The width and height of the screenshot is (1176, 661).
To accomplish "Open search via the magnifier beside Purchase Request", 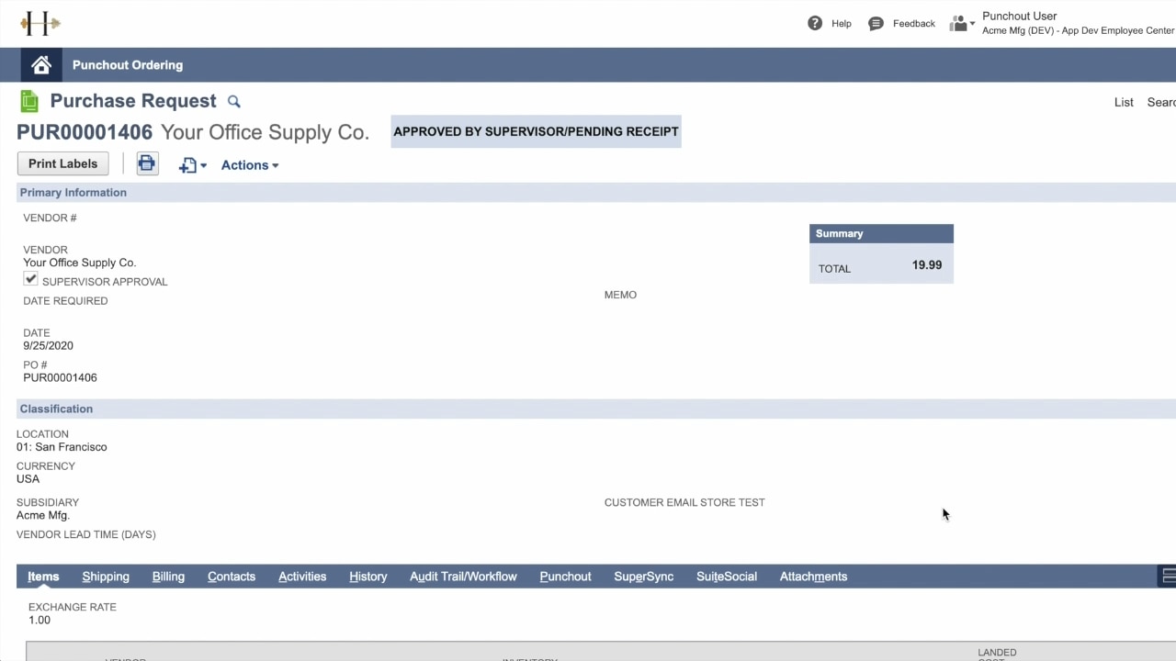I will (x=233, y=101).
